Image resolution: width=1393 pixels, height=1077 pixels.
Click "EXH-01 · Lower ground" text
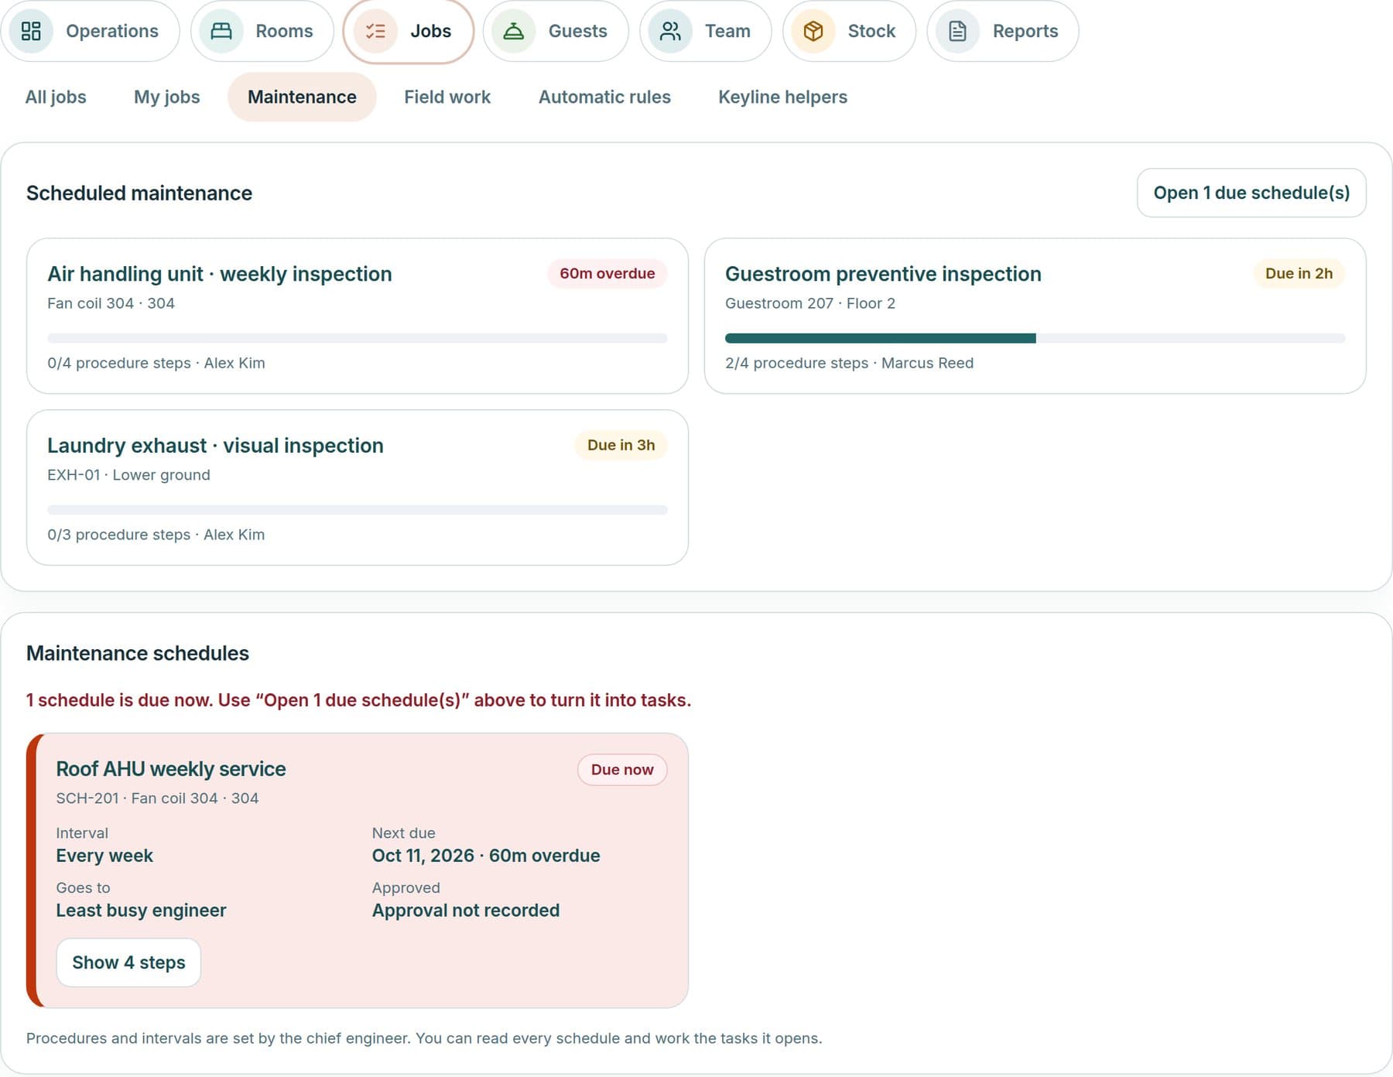pyautogui.click(x=128, y=475)
